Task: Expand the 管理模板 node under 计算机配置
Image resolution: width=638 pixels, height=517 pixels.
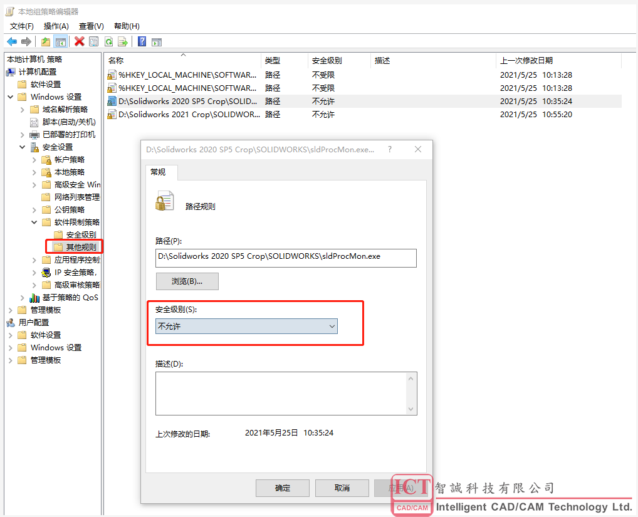Action: [11, 310]
